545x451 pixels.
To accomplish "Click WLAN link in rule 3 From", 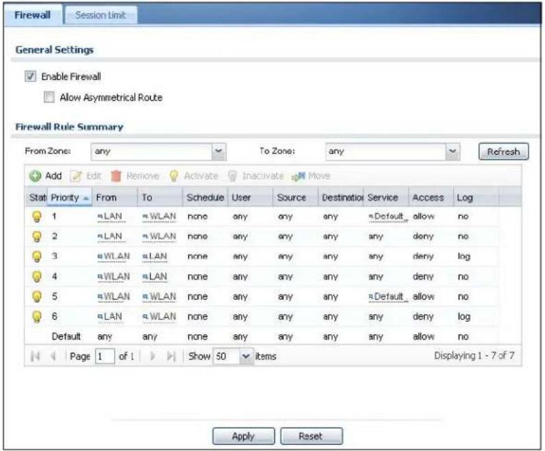I will 114,256.
